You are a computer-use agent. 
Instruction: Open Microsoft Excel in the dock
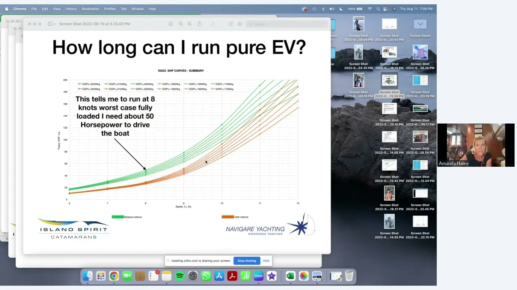click(x=290, y=276)
